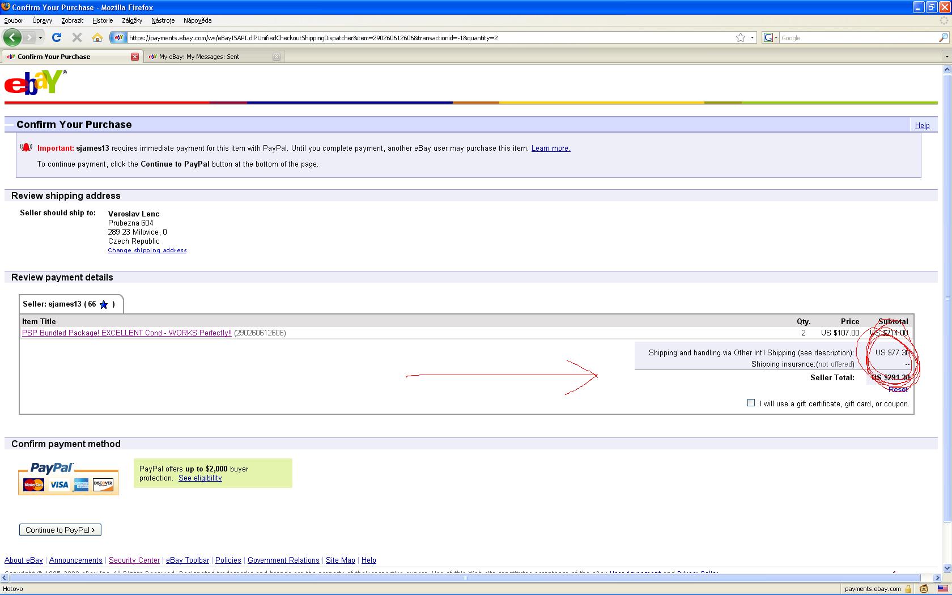Open the Government Relations footer link
952x595 pixels.
tap(283, 560)
